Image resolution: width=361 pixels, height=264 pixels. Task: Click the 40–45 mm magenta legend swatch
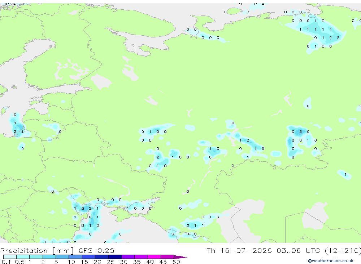point(154,257)
